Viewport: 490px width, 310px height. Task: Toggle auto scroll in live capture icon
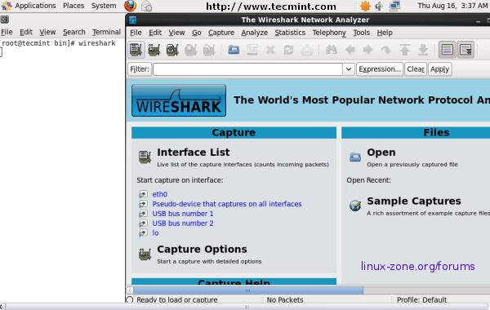[x=465, y=50]
